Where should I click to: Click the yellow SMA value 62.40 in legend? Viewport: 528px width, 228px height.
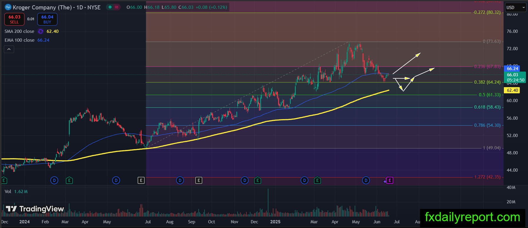pyautogui.click(x=53, y=31)
